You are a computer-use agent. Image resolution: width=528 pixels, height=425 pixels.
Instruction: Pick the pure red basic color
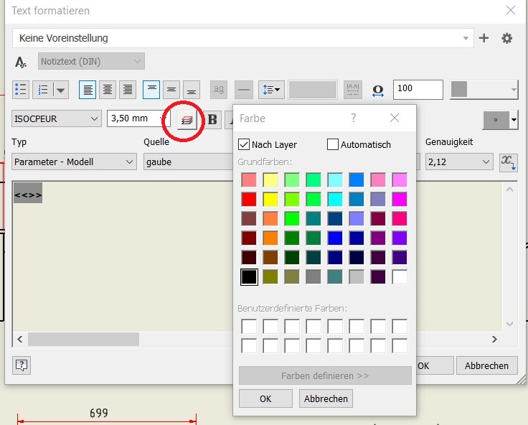(249, 199)
